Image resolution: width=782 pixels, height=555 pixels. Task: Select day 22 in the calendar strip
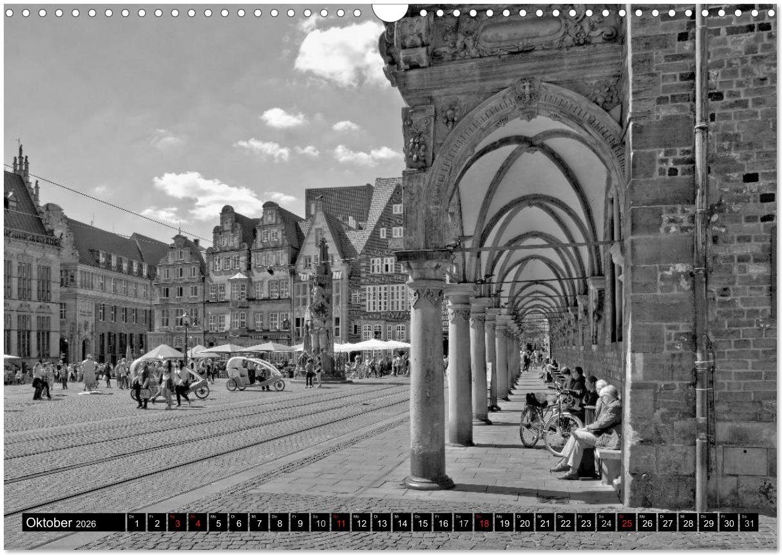pyautogui.click(x=564, y=522)
